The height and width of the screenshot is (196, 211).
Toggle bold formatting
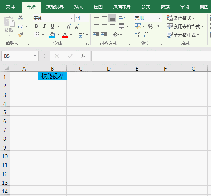pyautogui.click(x=36, y=26)
